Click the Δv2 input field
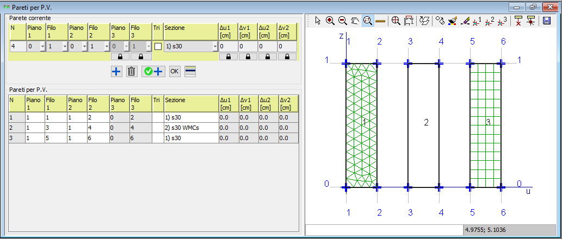The image size is (562, 239). pos(287,47)
